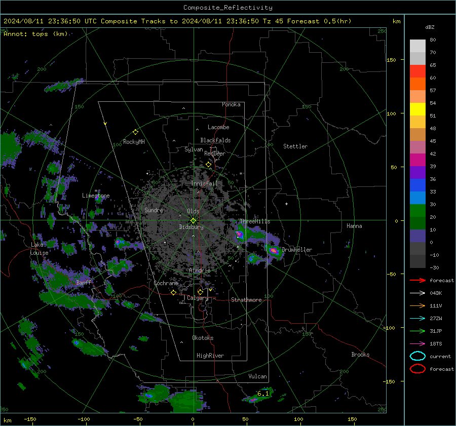Click the dBZ legend heading

[x=430, y=27]
